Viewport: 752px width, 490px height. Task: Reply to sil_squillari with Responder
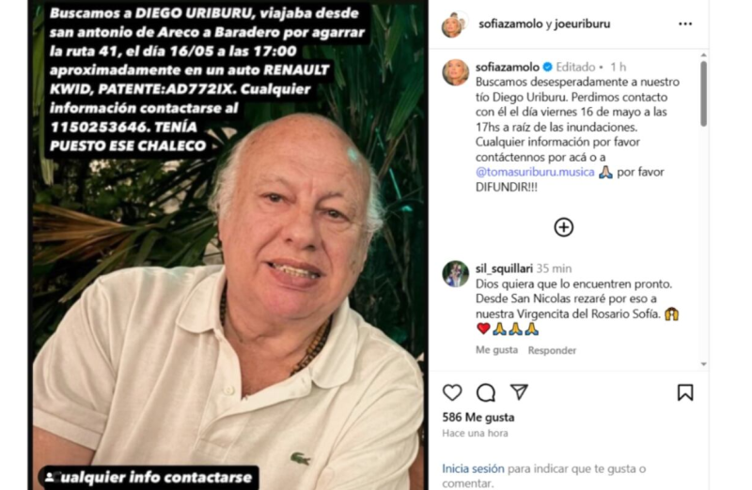552,351
